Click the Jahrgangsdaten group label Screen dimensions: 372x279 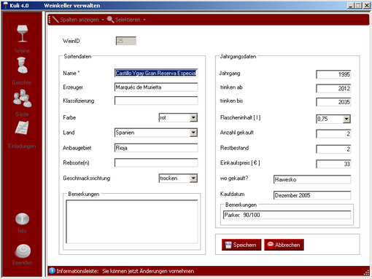coord(238,56)
